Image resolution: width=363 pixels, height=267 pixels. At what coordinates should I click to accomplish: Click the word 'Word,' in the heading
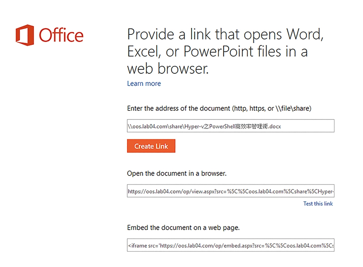[x=305, y=34]
